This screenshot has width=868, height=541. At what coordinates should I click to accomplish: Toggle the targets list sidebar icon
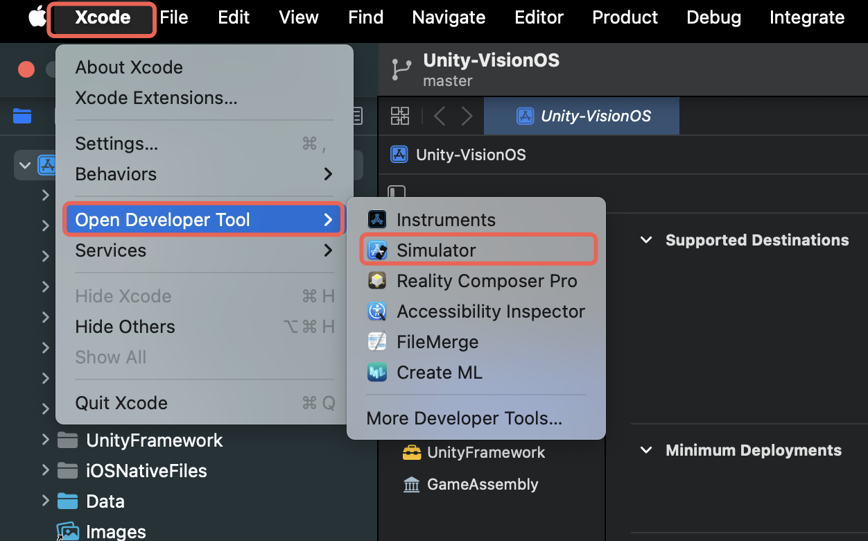(397, 192)
